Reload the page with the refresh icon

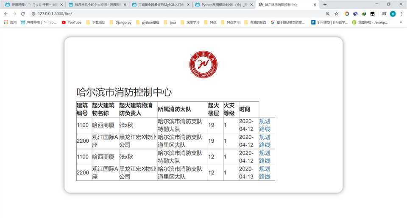[x=23, y=14]
